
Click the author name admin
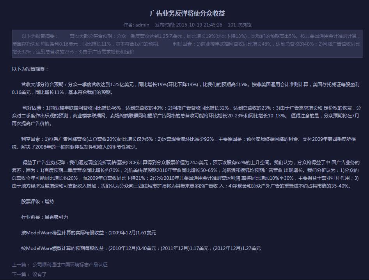[142, 25]
